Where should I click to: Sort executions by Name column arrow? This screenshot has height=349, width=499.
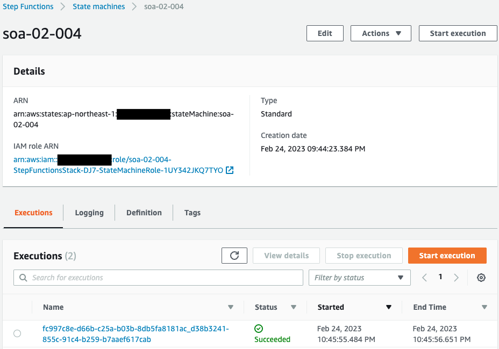click(231, 307)
